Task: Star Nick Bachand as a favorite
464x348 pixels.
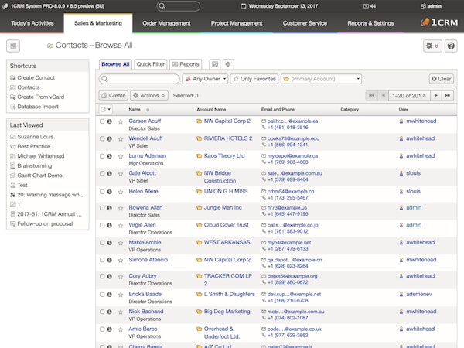Action: (x=121, y=312)
